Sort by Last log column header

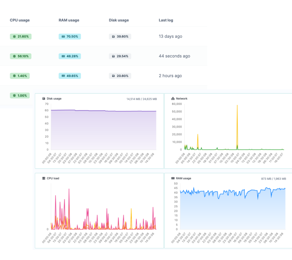[x=166, y=20]
